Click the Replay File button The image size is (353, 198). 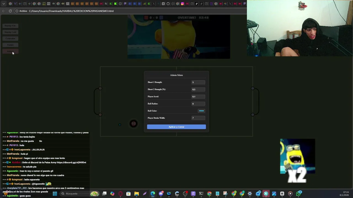(10, 26)
